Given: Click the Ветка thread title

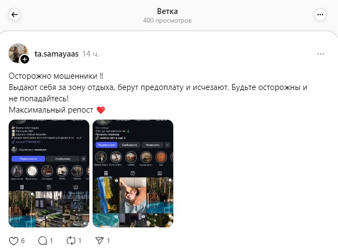Looking at the screenshot, I should 167,11.
